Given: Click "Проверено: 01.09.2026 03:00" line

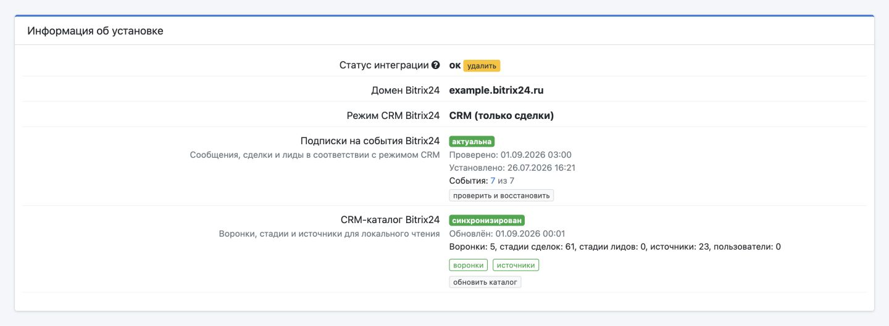Looking at the screenshot, I should [511, 155].
